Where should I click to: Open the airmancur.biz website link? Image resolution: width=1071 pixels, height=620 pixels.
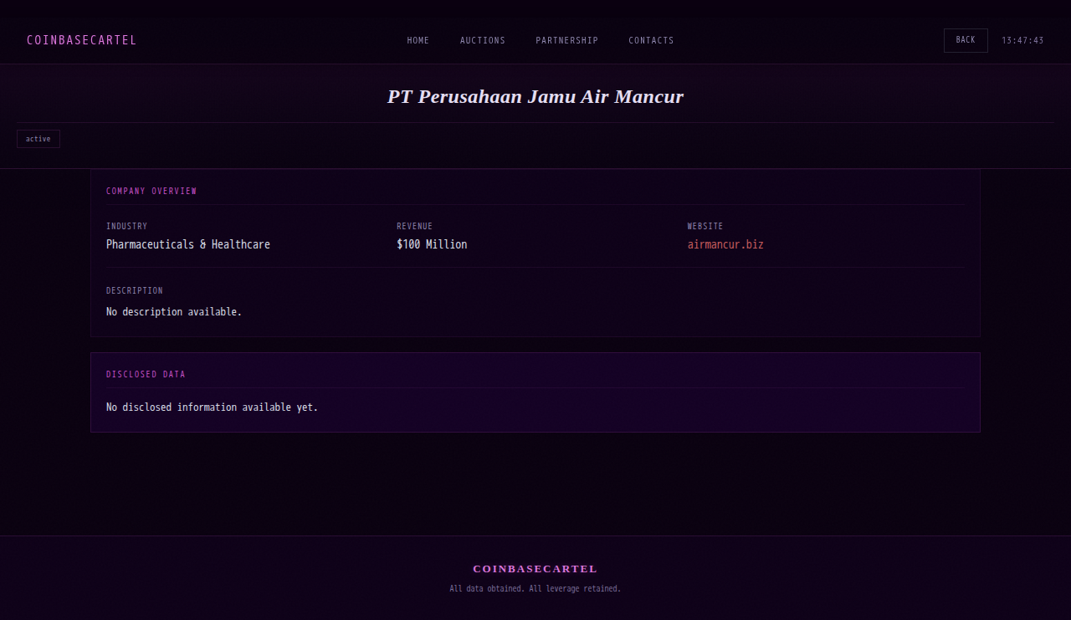click(725, 244)
